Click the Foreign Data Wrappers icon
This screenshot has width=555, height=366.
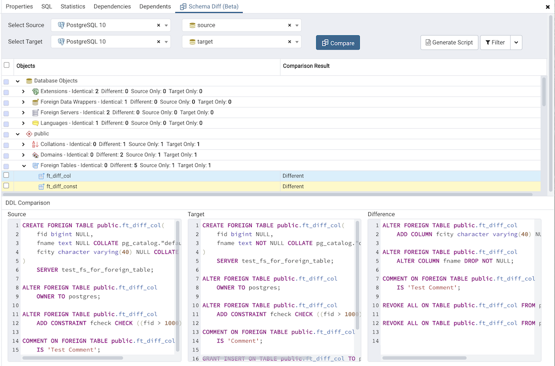(35, 102)
